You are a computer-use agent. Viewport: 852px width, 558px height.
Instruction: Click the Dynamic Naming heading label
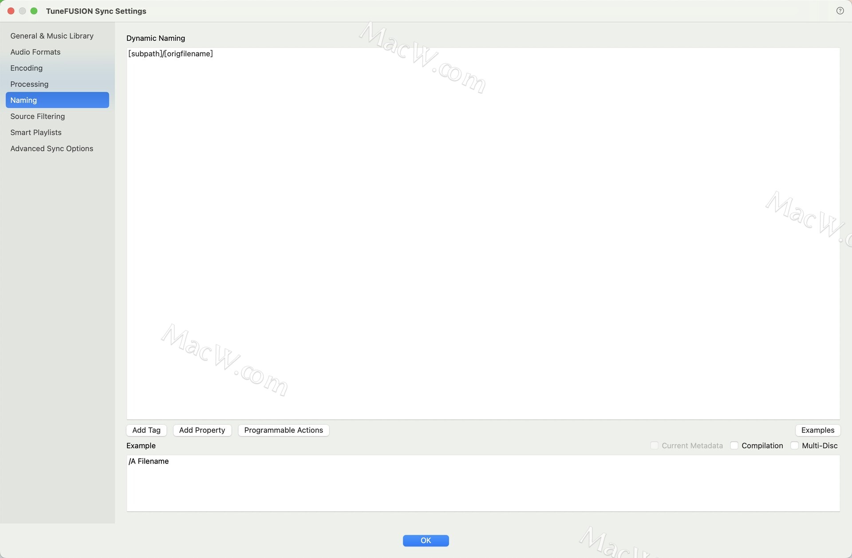156,38
